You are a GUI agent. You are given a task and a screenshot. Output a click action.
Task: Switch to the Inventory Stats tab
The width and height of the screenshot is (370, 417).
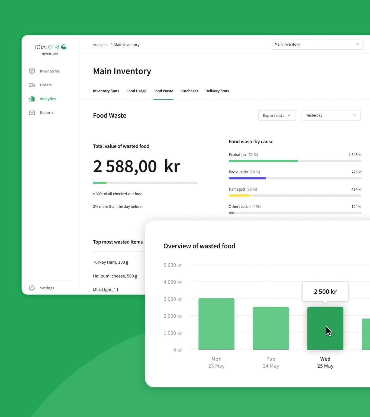106,91
